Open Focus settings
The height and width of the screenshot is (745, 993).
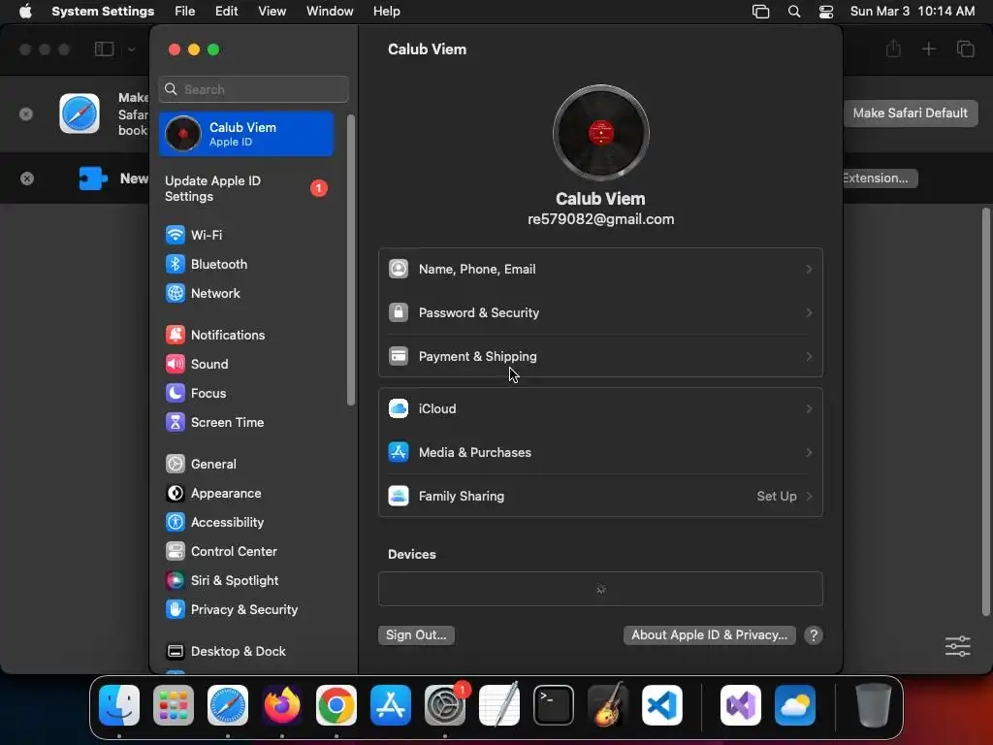coord(196,394)
